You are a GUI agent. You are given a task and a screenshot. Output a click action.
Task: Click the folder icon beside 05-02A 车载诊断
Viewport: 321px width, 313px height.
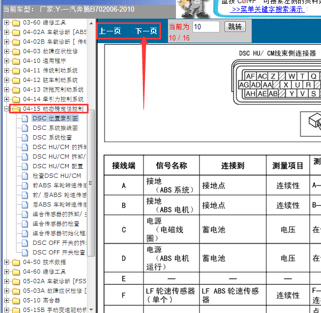16,282
